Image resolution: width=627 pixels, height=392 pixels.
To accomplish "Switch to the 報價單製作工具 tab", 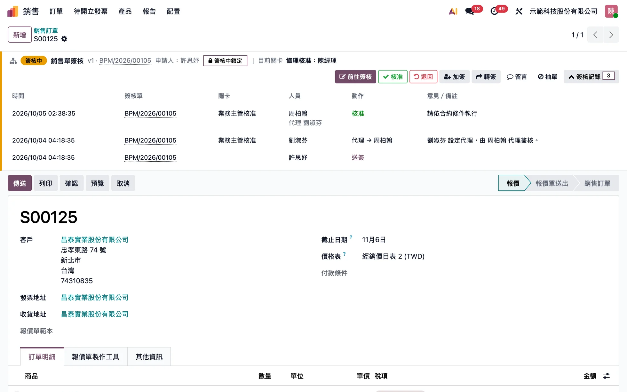I will pos(96,356).
